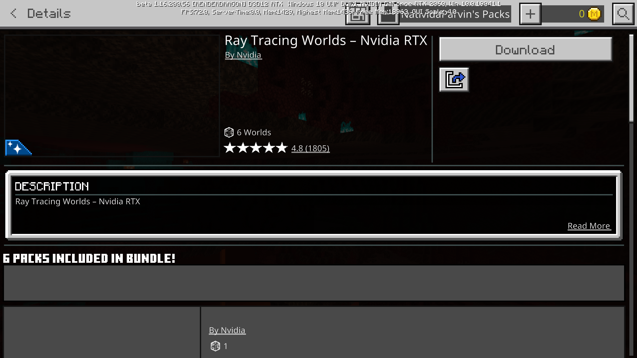Download the Ray Tracing Worlds pack
This screenshot has height=358, width=637.
[x=525, y=49]
